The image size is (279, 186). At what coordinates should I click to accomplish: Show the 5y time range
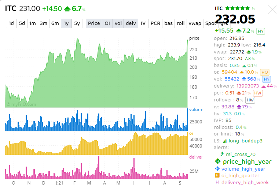pyautogui.click(x=77, y=23)
